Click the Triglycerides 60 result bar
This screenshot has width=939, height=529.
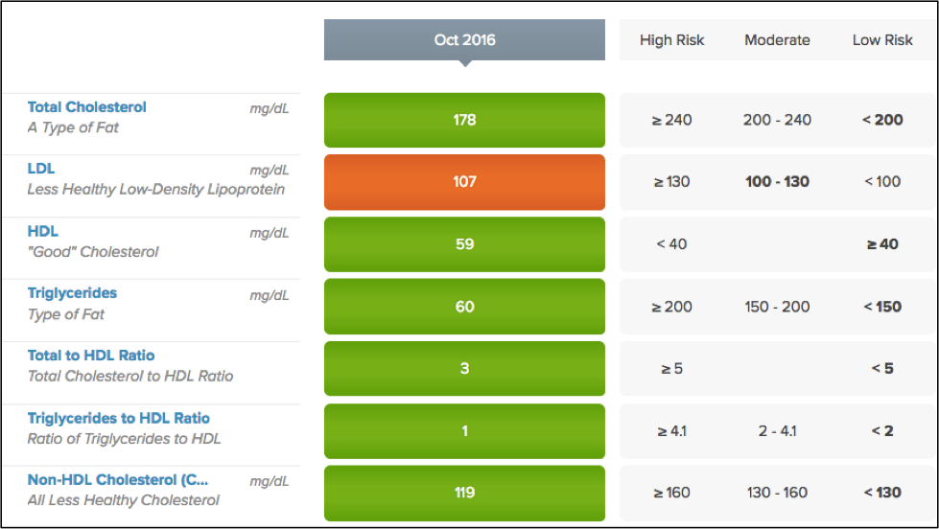pos(464,307)
